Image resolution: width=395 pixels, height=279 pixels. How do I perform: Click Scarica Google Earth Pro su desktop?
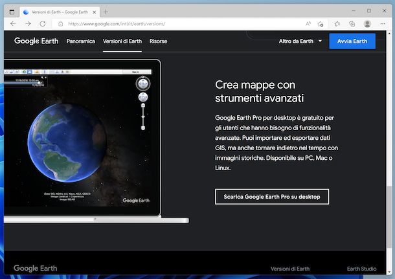[272, 197]
